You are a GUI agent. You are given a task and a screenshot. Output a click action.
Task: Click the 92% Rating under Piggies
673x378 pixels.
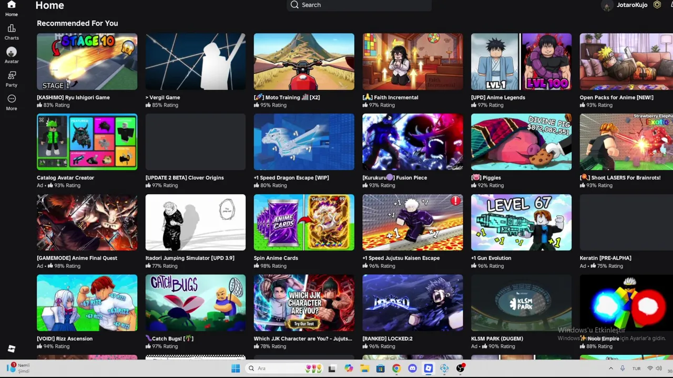coord(487,185)
